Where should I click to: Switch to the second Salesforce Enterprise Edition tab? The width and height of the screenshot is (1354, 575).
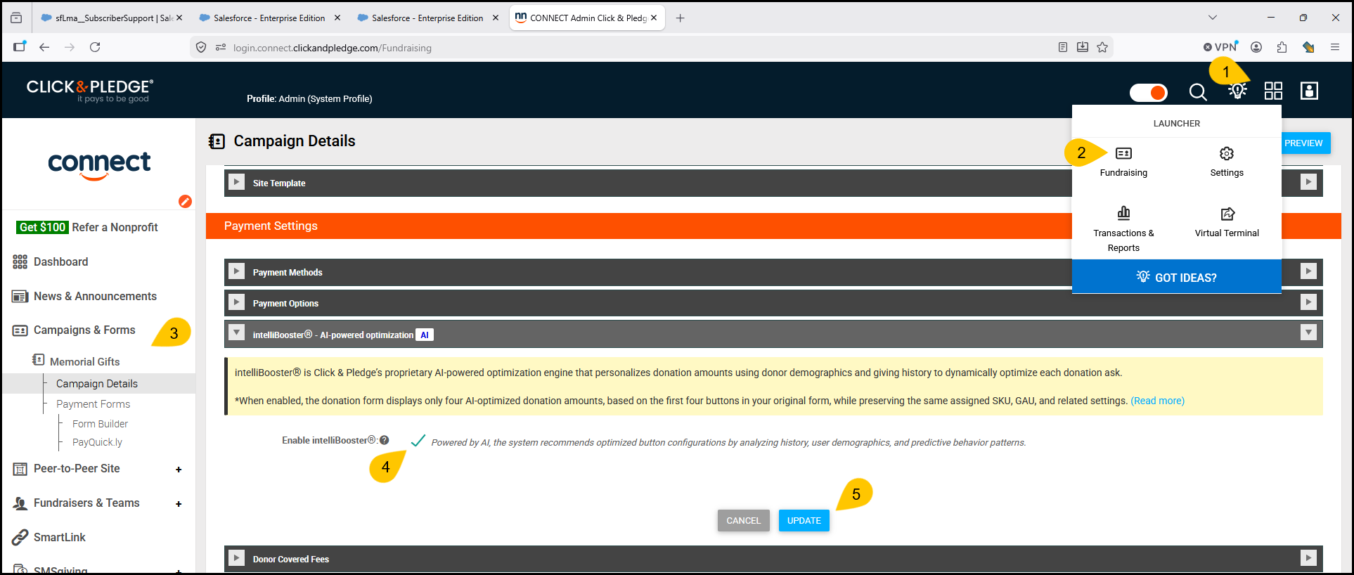pos(427,18)
